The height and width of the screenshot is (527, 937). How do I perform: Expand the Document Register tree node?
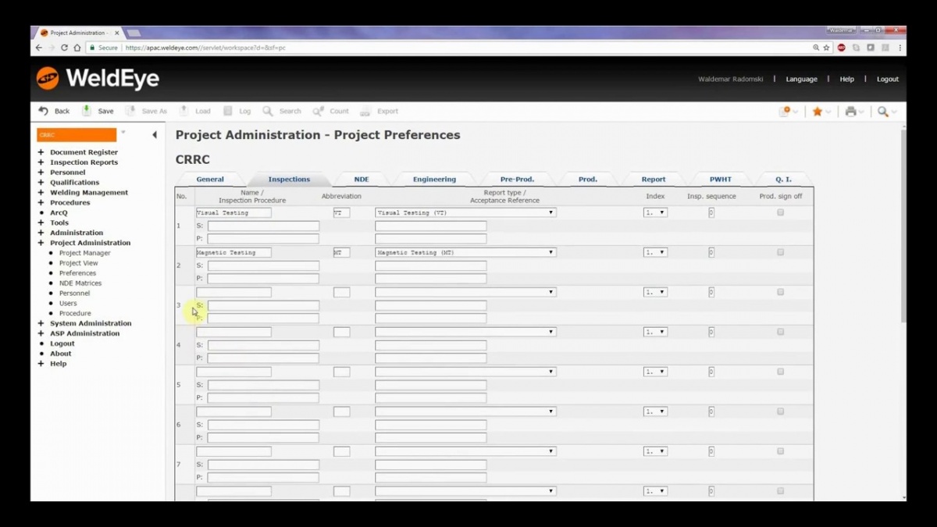(x=41, y=152)
